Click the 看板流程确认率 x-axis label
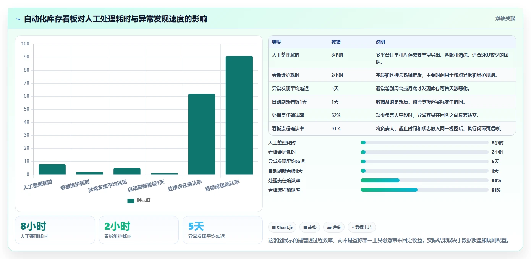531x259 pixels. (x=222, y=185)
